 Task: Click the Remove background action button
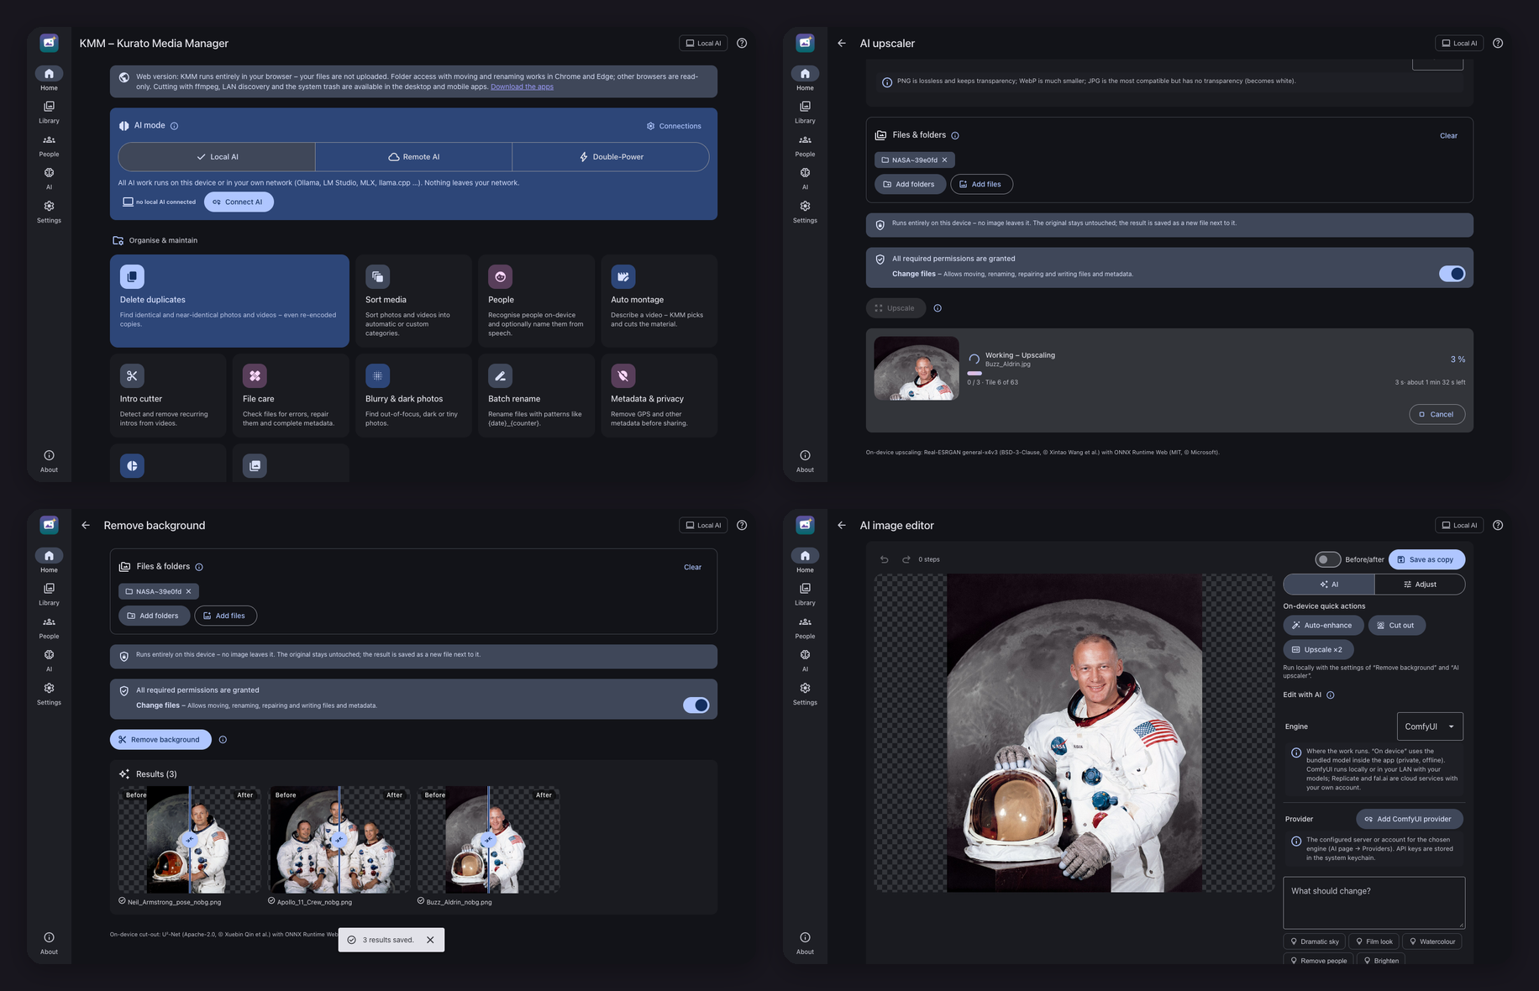click(160, 740)
